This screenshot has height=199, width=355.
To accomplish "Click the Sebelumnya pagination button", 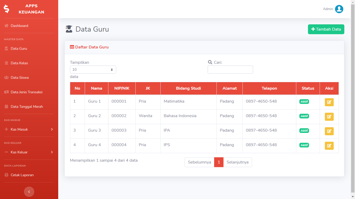I will click(x=199, y=162).
